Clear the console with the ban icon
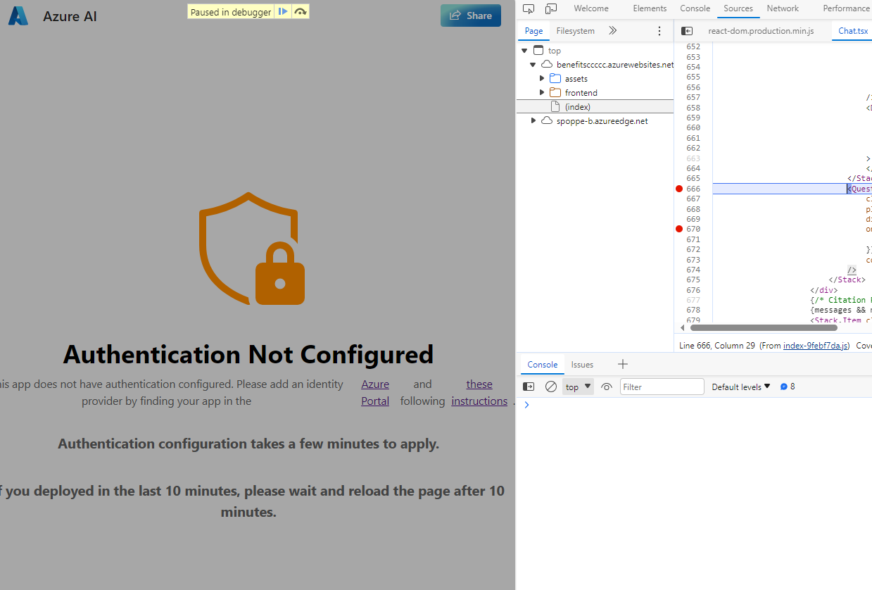 (551, 387)
